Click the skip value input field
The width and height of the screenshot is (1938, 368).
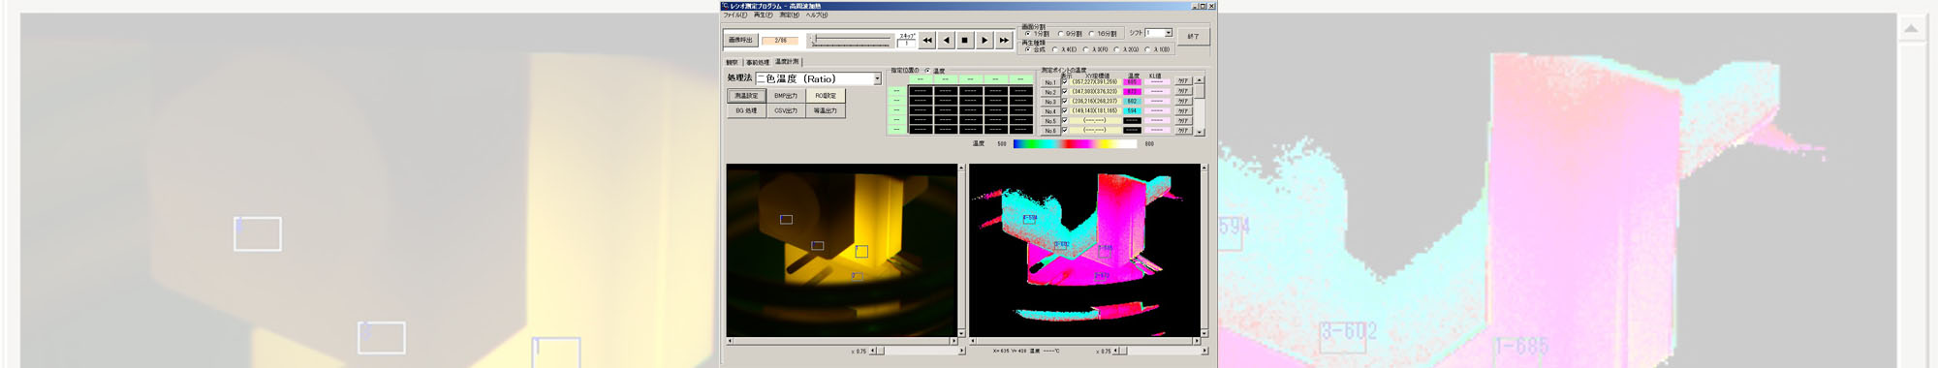906,44
